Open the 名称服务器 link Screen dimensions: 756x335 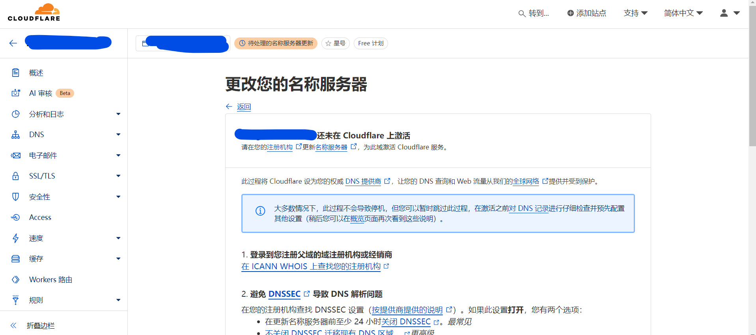[x=331, y=147]
